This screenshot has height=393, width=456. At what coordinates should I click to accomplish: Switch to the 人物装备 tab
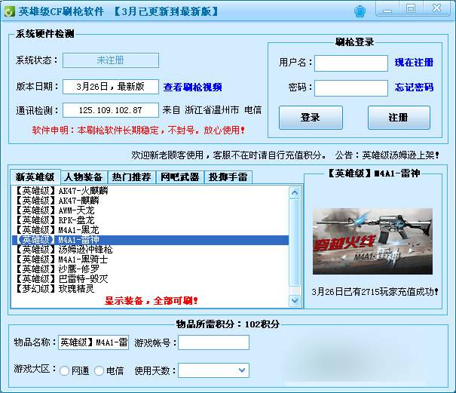(x=83, y=177)
